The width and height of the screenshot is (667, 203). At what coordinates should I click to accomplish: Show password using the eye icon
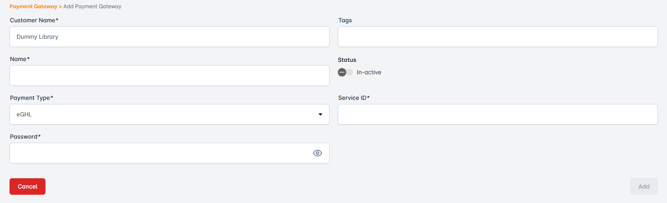pyautogui.click(x=317, y=153)
